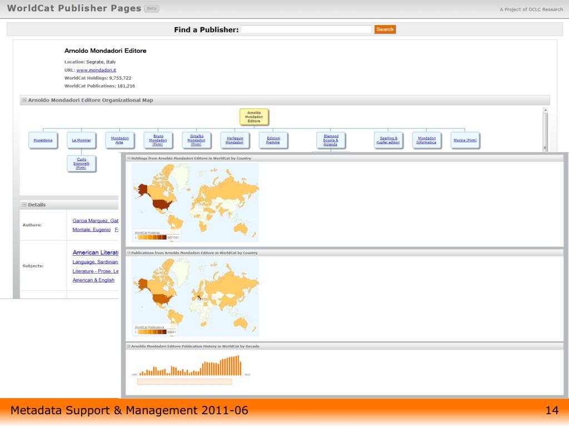Click the decade range slider below the histogram

pos(184,381)
